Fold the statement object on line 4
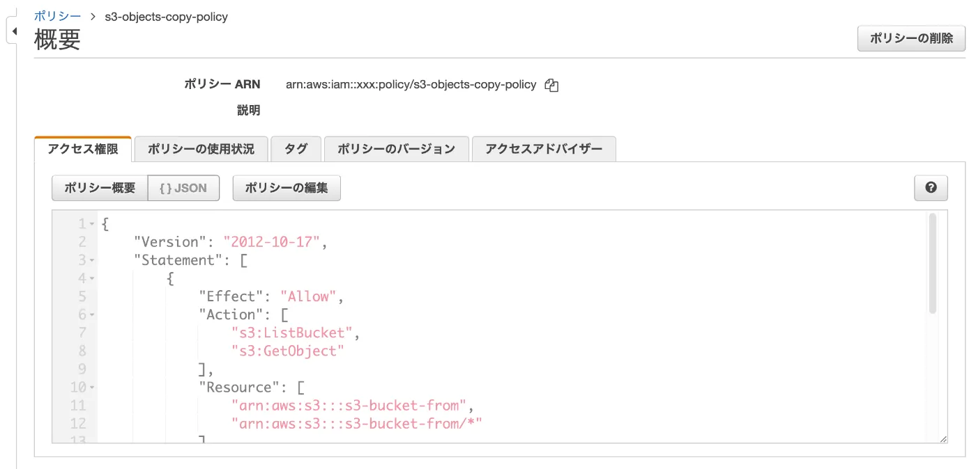The height and width of the screenshot is (469, 976). click(92, 278)
